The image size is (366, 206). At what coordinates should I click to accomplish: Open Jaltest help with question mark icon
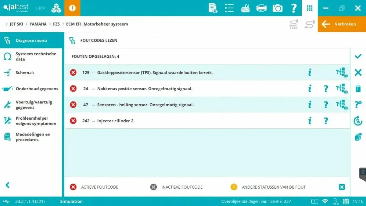click(x=293, y=8)
